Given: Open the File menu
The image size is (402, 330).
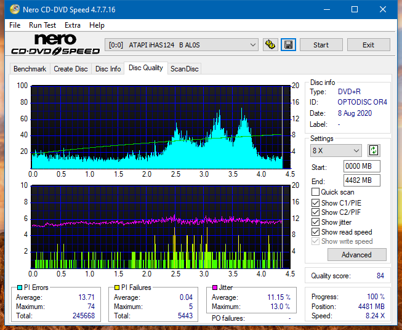Looking at the screenshot, I should tap(15, 25).
